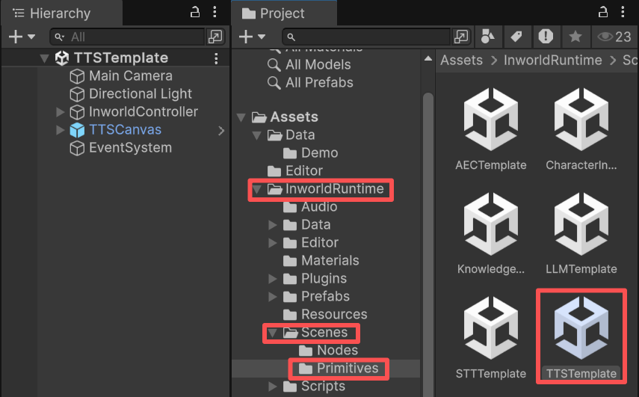Select All Prefabs favorite search
Viewport: 639px width, 397px height.
319,82
